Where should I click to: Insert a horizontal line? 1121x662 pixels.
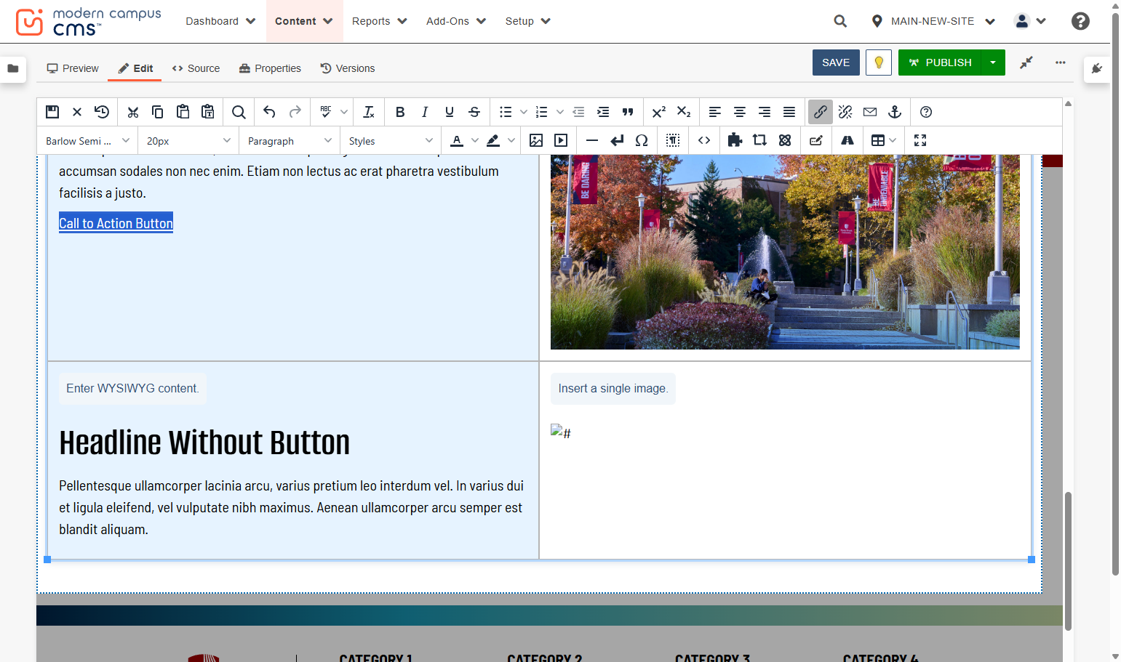(x=592, y=140)
